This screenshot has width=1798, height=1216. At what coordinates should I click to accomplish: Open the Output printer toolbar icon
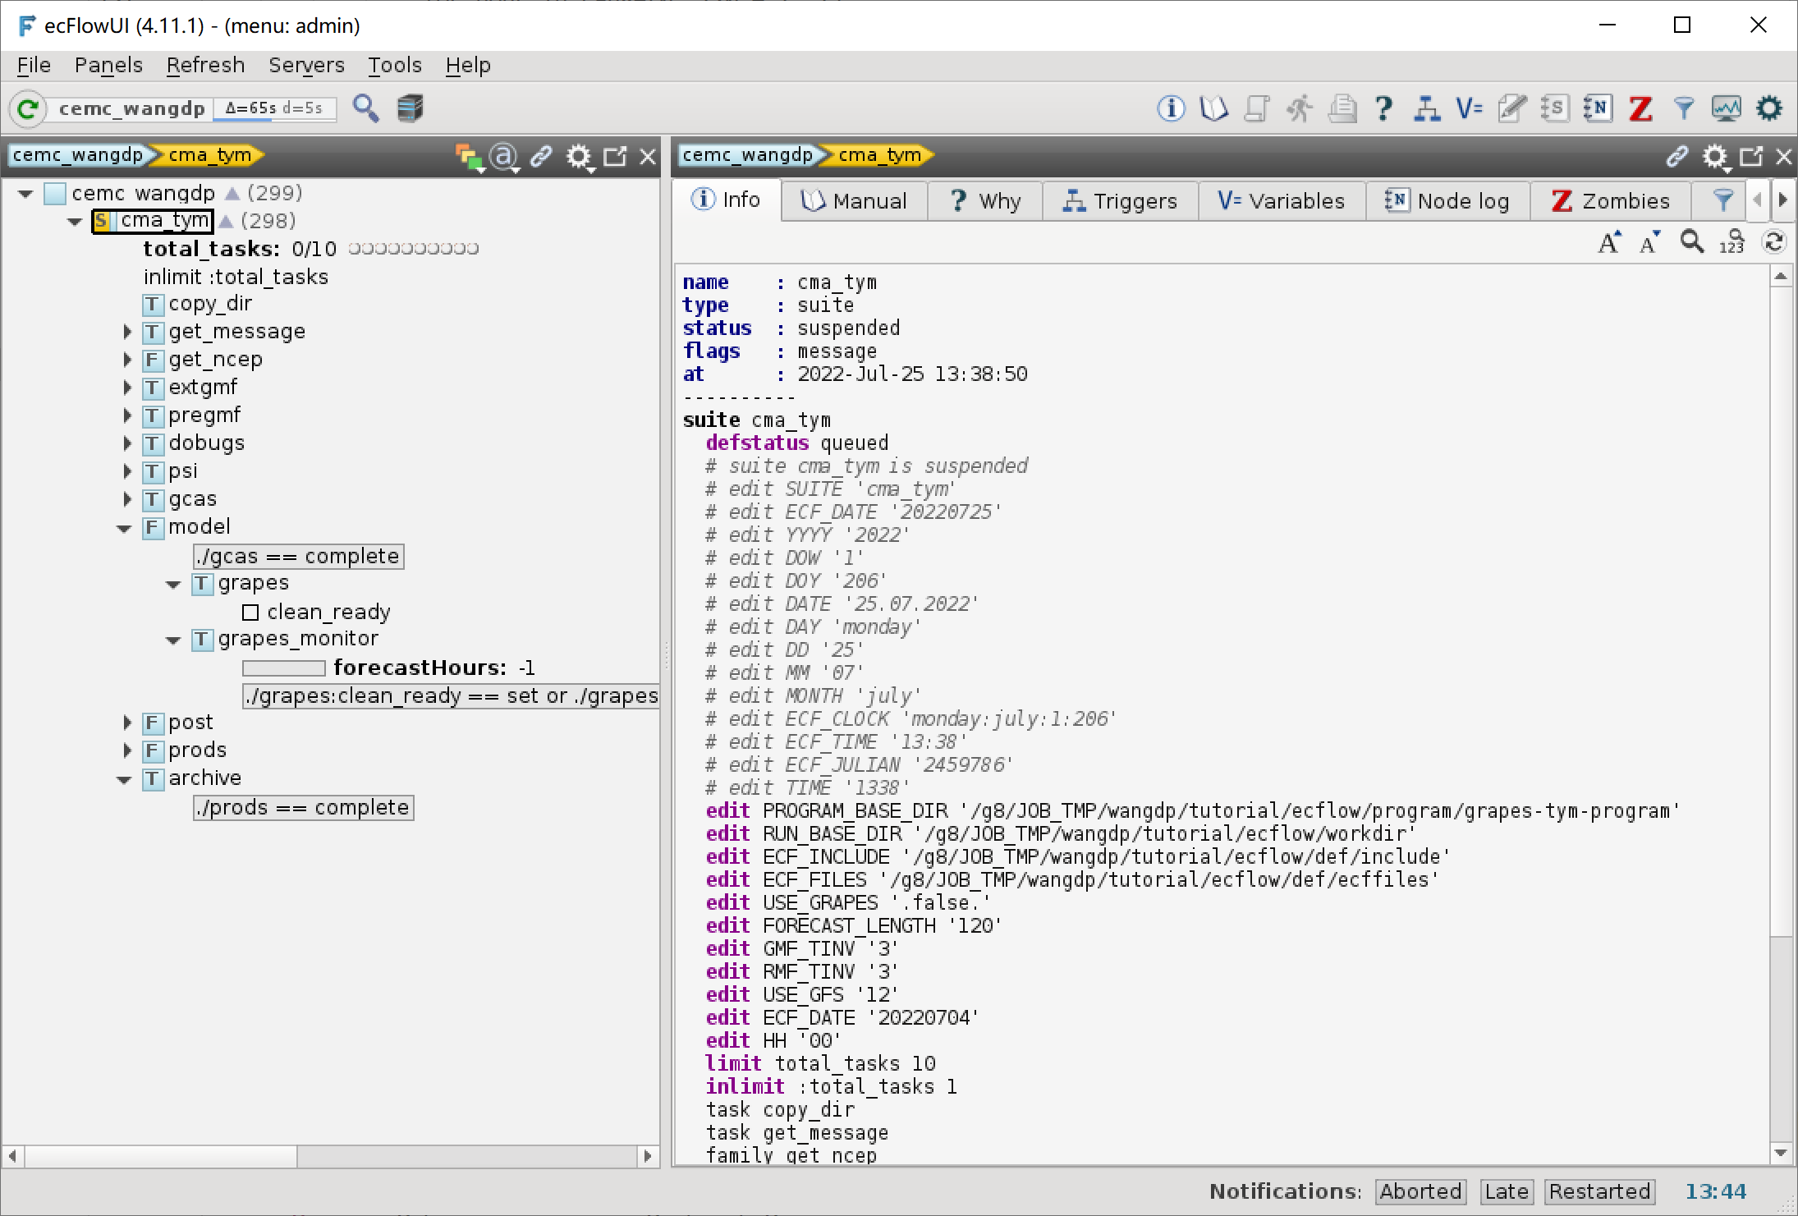point(1342,108)
